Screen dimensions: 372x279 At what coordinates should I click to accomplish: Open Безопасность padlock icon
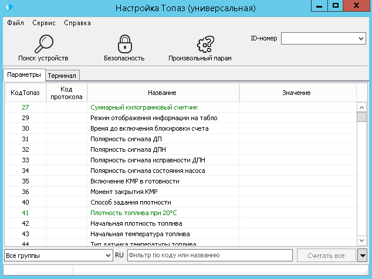[124, 44]
